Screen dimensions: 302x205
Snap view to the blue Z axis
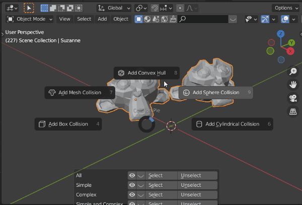tap(281, 34)
